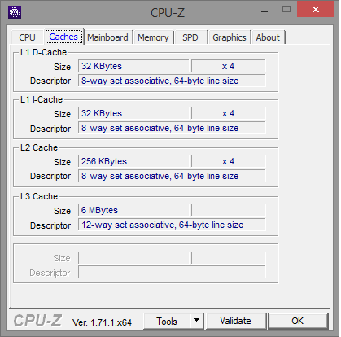This screenshot has width=341, height=337.
Task: Click the Validate button
Action: pyautogui.click(x=235, y=321)
